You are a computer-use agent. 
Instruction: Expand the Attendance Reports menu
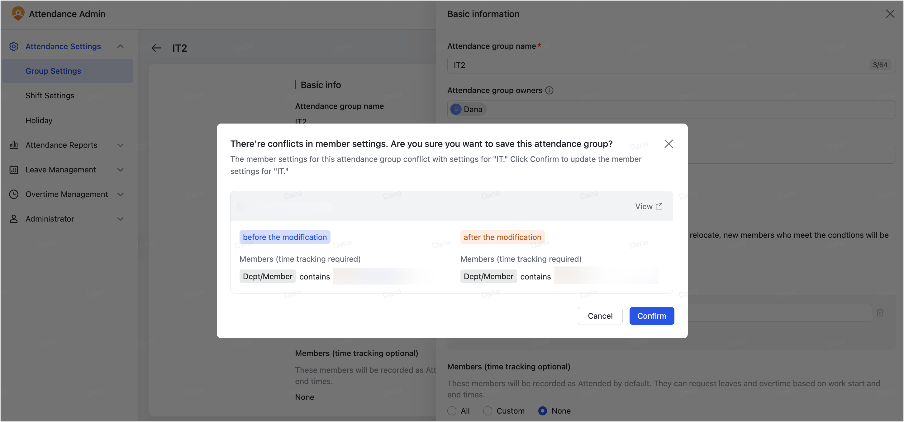[120, 145]
